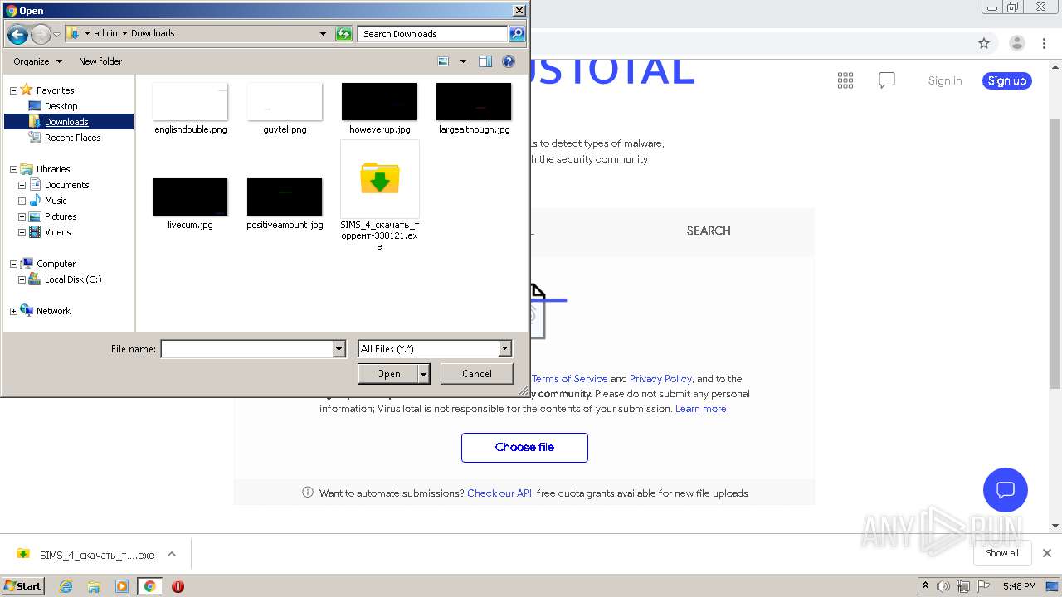Viewport: 1062px width, 597px height.
Task: Open VirusTotal apps grid icon
Action: pos(845,80)
